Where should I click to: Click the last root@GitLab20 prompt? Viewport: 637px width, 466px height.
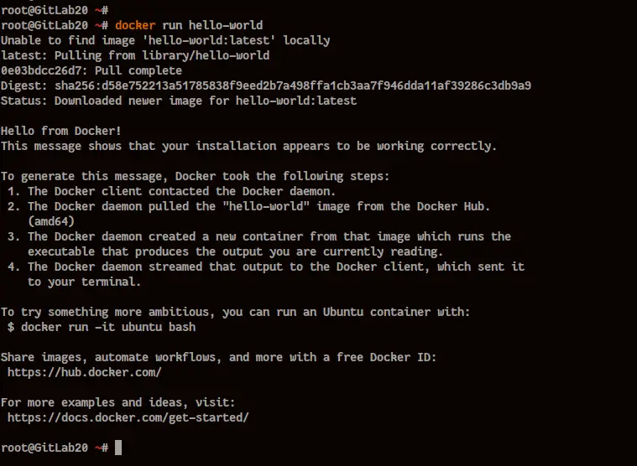pyautogui.click(x=55, y=448)
